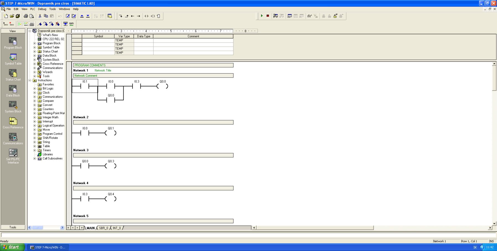Click the Run PLC green arrow
497x251 pixels.
point(262,16)
